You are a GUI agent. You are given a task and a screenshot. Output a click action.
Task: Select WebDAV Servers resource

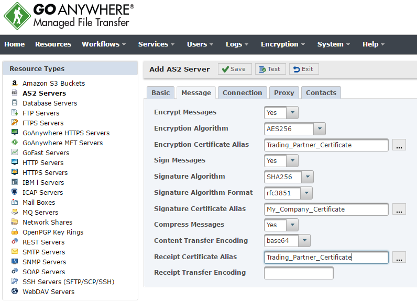click(48, 291)
